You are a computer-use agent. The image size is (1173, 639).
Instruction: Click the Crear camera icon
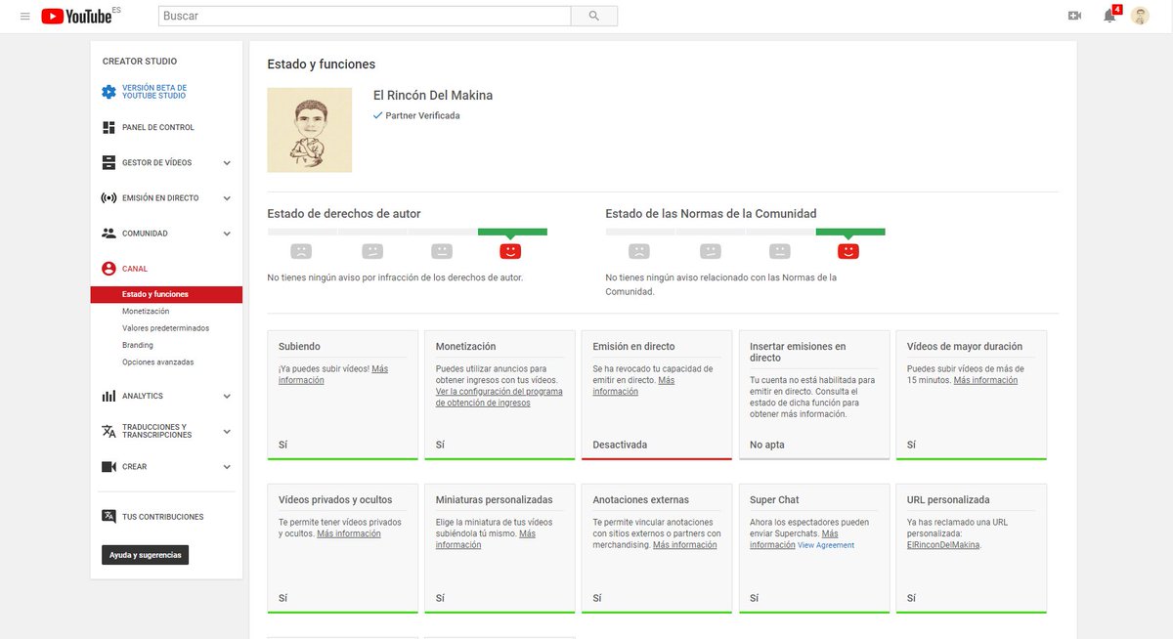tap(109, 467)
